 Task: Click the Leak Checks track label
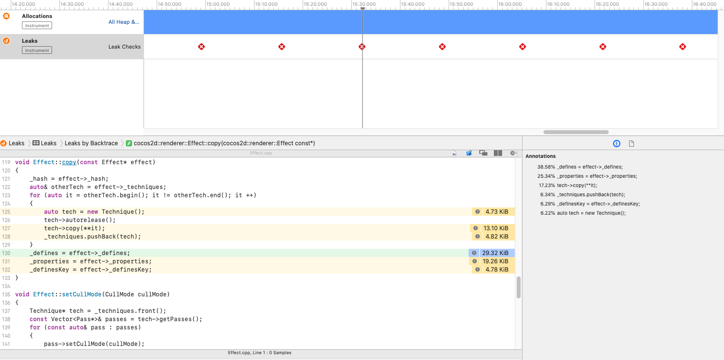point(125,47)
